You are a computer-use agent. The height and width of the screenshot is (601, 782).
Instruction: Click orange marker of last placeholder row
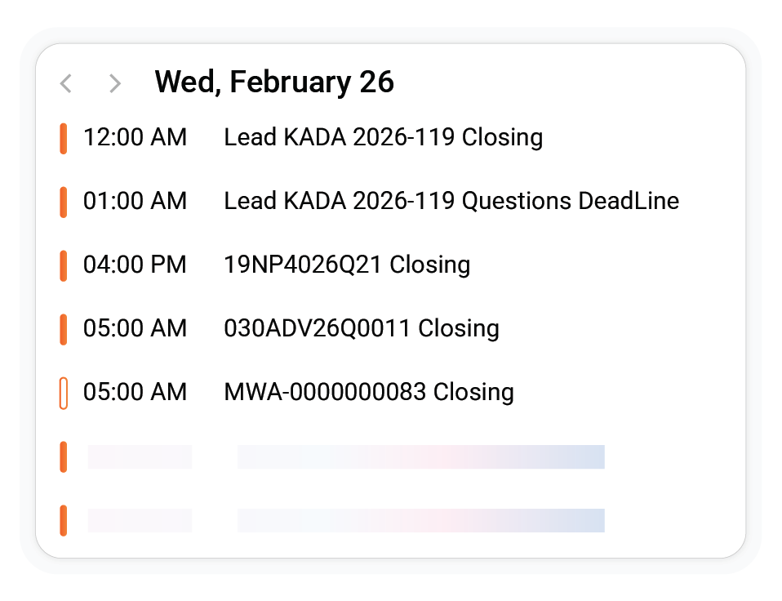point(64,520)
